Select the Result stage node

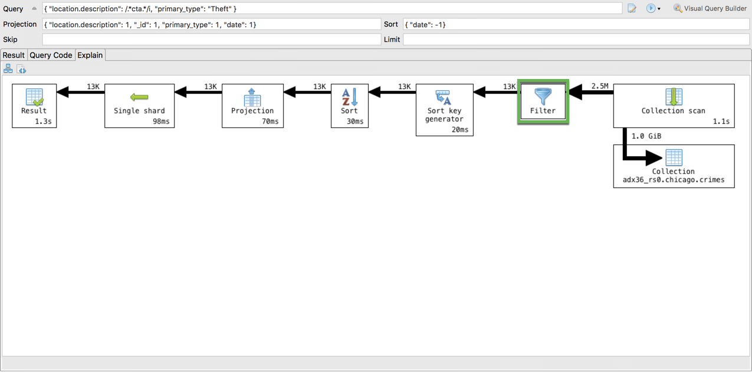[x=34, y=106]
